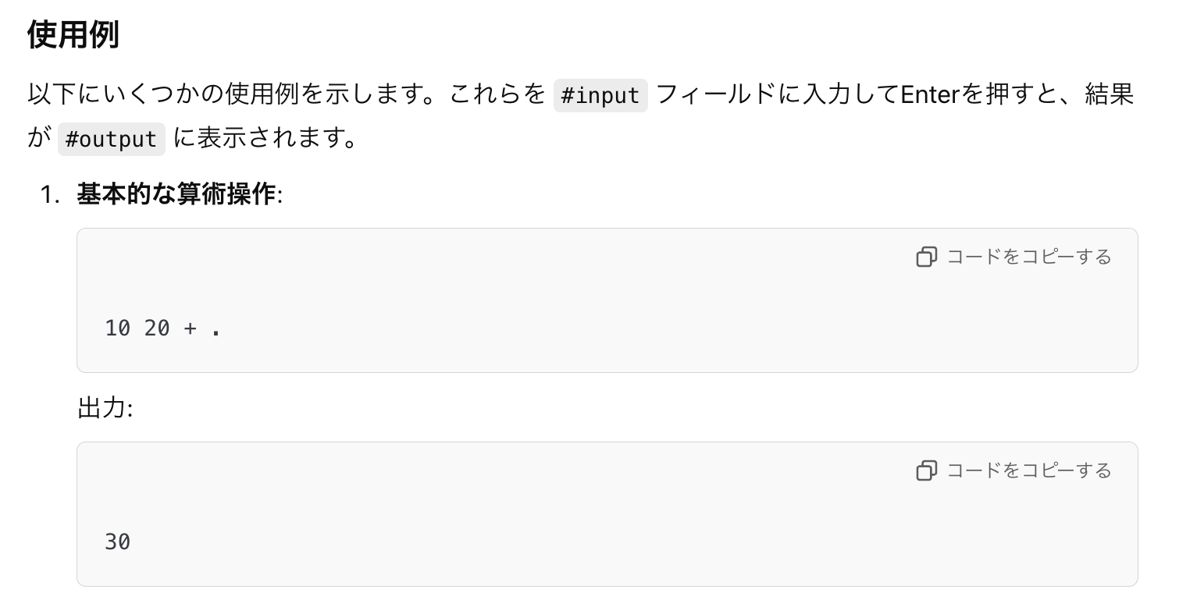Viewport: 1179px width, 607px height.
Task: Click the duplicate-pages icon in the lower code block header
Action: coord(926,470)
